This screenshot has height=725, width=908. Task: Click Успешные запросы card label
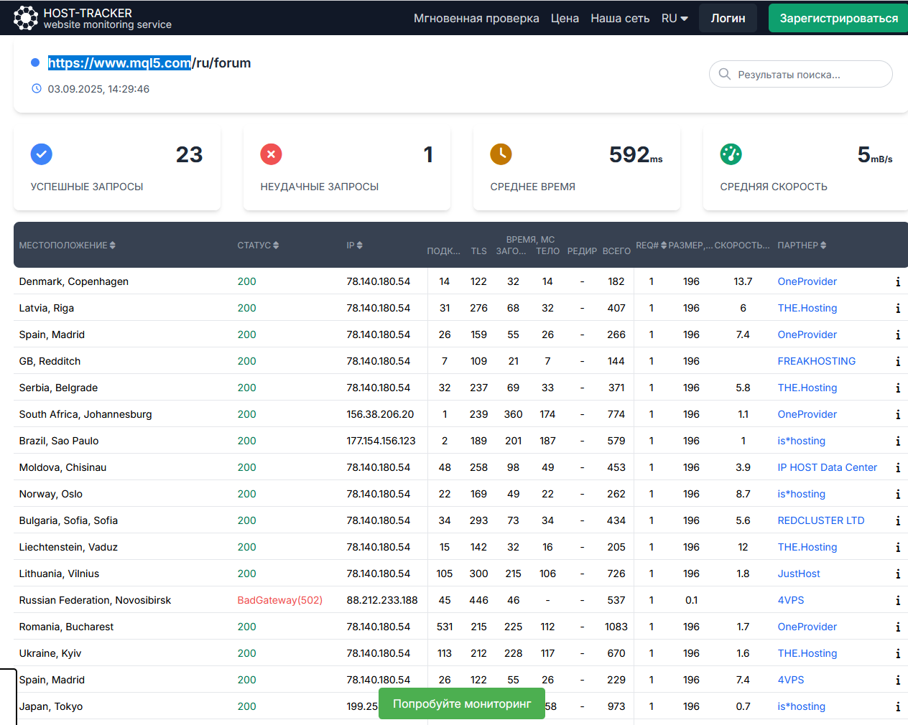(x=86, y=187)
